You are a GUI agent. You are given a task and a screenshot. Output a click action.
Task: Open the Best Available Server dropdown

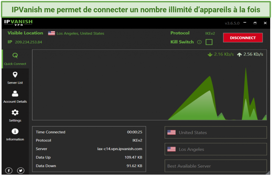pos(215,166)
